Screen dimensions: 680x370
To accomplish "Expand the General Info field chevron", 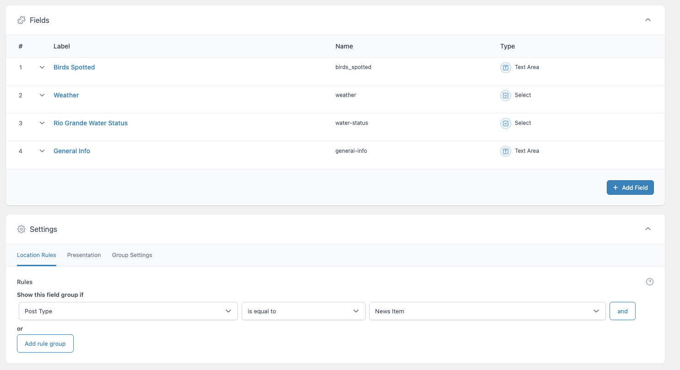I will point(42,151).
